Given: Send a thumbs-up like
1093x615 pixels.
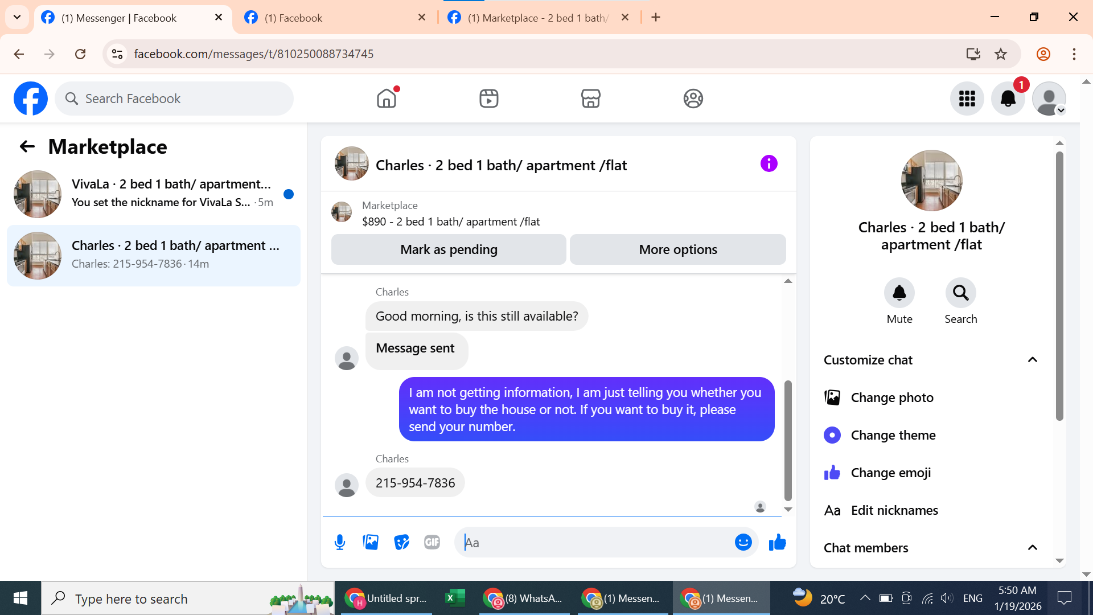Looking at the screenshot, I should point(777,542).
